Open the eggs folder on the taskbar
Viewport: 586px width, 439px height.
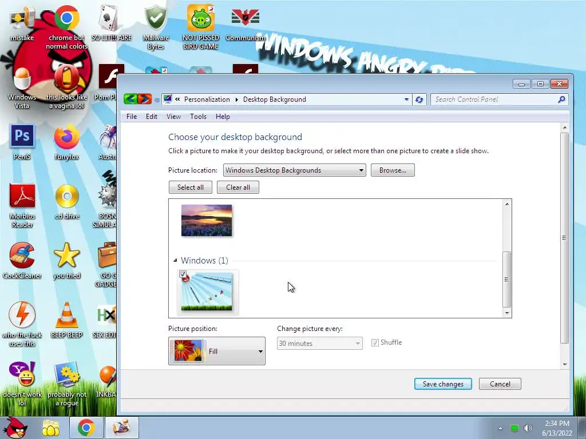click(x=50, y=428)
